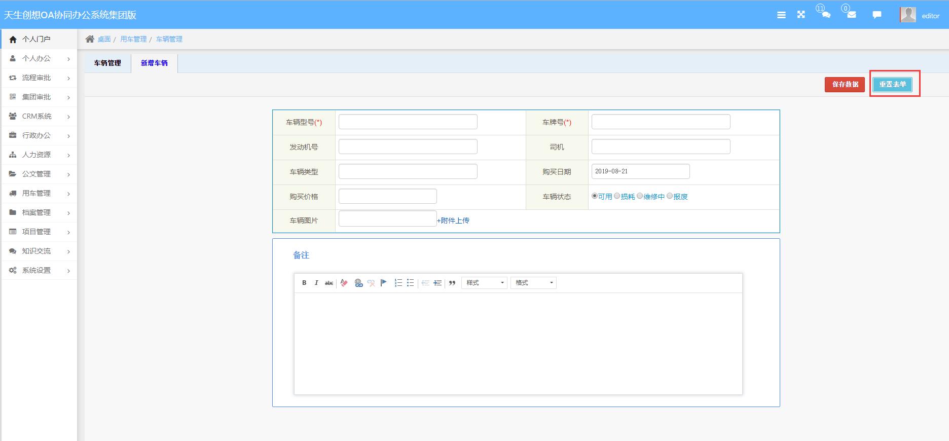This screenshot has height=441, width=949.
Task: Click the home icon in breadcrumb
Action: tap(90, 39)
